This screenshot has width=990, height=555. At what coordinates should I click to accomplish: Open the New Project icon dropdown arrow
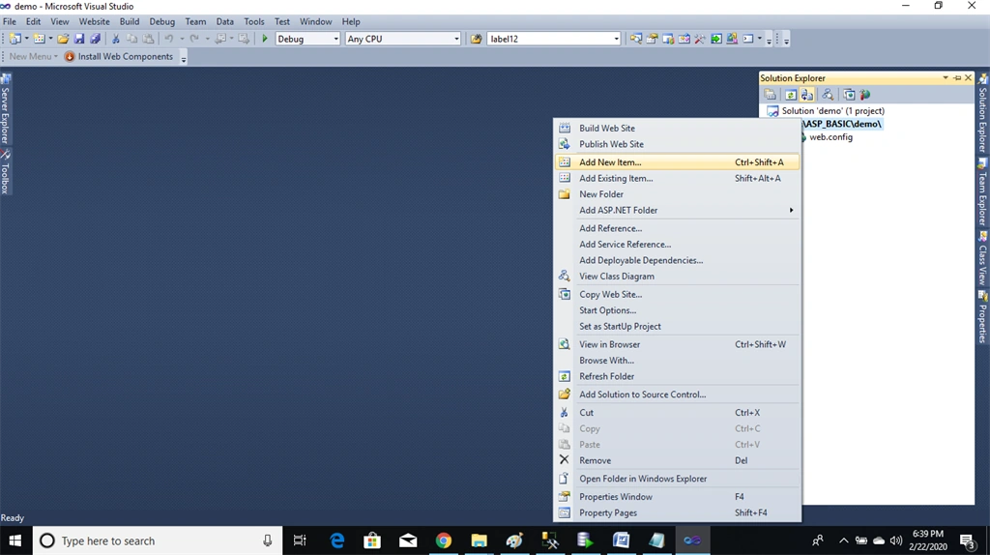pos(26,39)
